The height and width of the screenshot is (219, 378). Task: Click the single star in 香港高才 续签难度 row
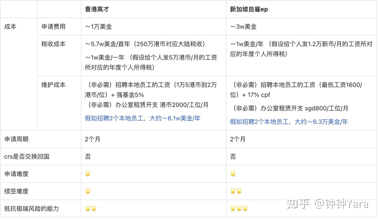(88, 191)
